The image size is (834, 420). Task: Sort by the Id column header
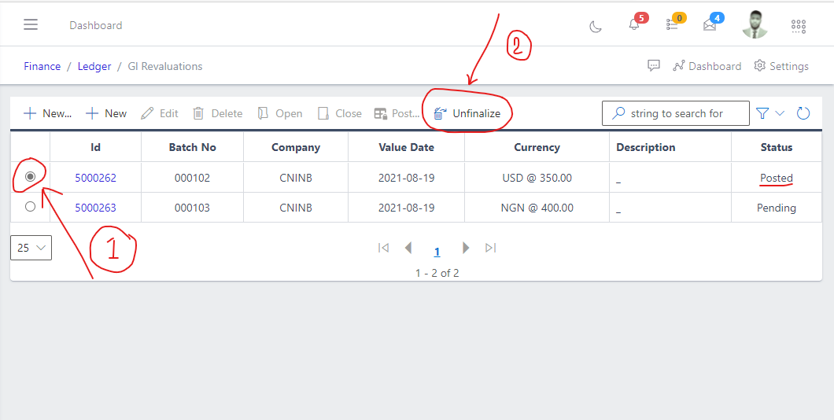tap(96, 147)
